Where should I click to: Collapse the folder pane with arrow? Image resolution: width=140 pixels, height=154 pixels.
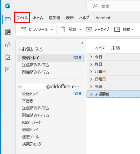(82, 43)
